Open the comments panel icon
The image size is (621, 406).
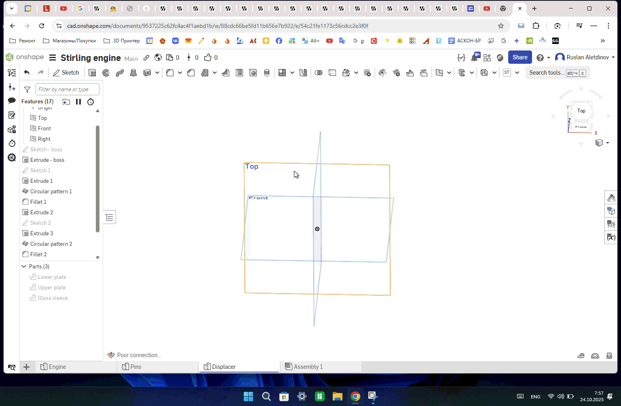click(x=12, y=101)
